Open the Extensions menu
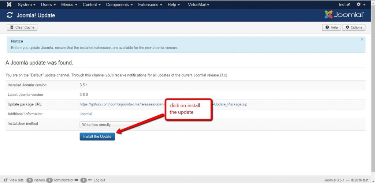Viewport: 375px width, 183px height. point(150,4)
